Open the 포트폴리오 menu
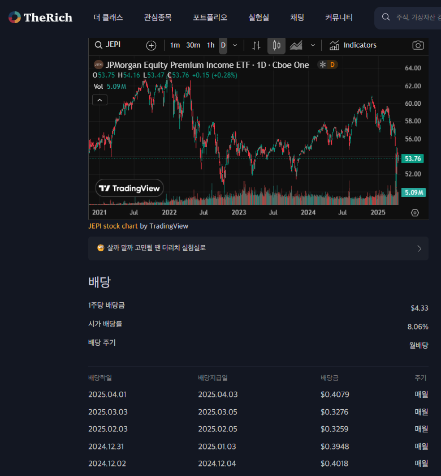Viewport: 441px width, 476px height. click(210, 18)
